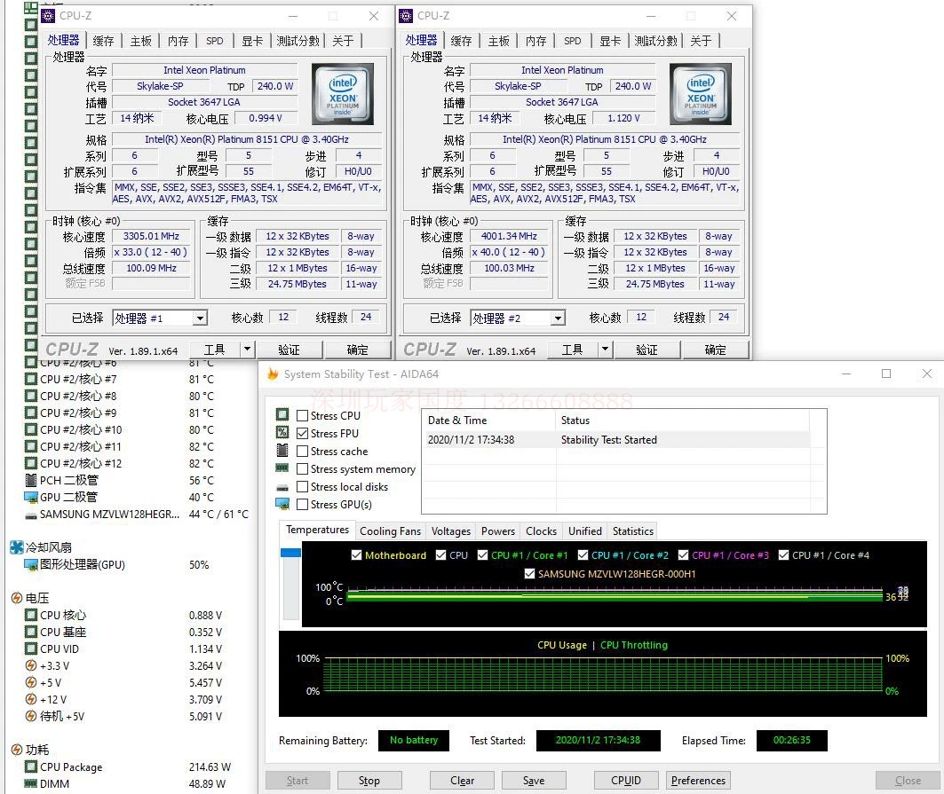Image resolution: width=944 pixels, height=794 pixels.
Task: Enable the Stress cache checkbox
Action: coord(302,452)
